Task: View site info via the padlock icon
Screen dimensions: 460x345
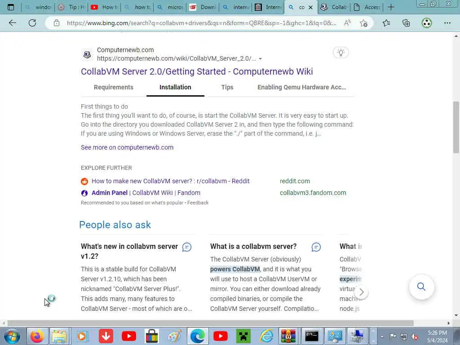Action: click(57, 23)
